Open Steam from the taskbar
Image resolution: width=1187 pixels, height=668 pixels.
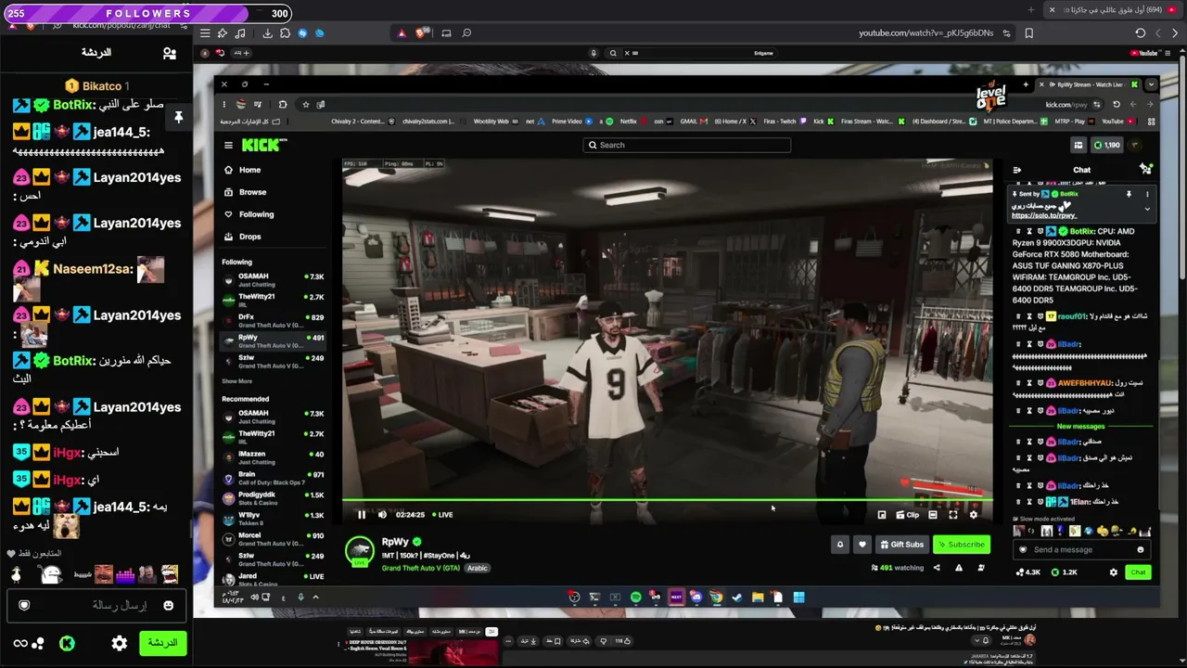737,597
